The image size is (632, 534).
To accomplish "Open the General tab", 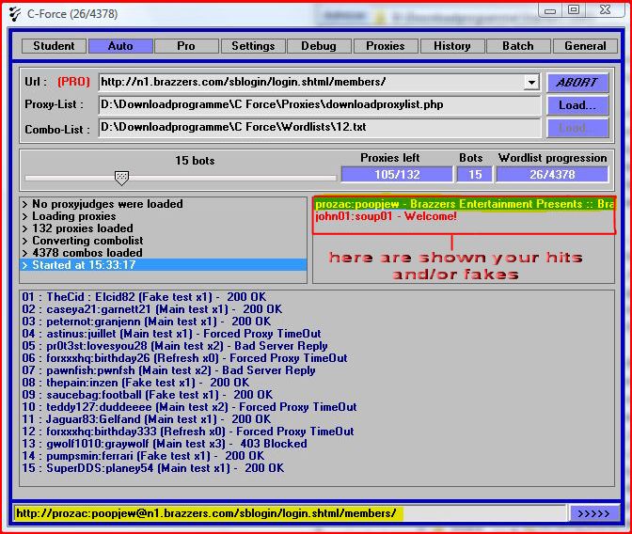I will pyautogui.click(x=585, y=46).
